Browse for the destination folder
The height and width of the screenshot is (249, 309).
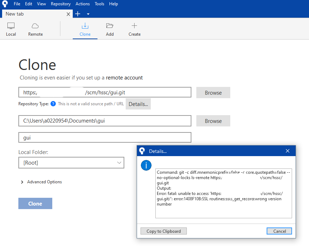[213, 121]
